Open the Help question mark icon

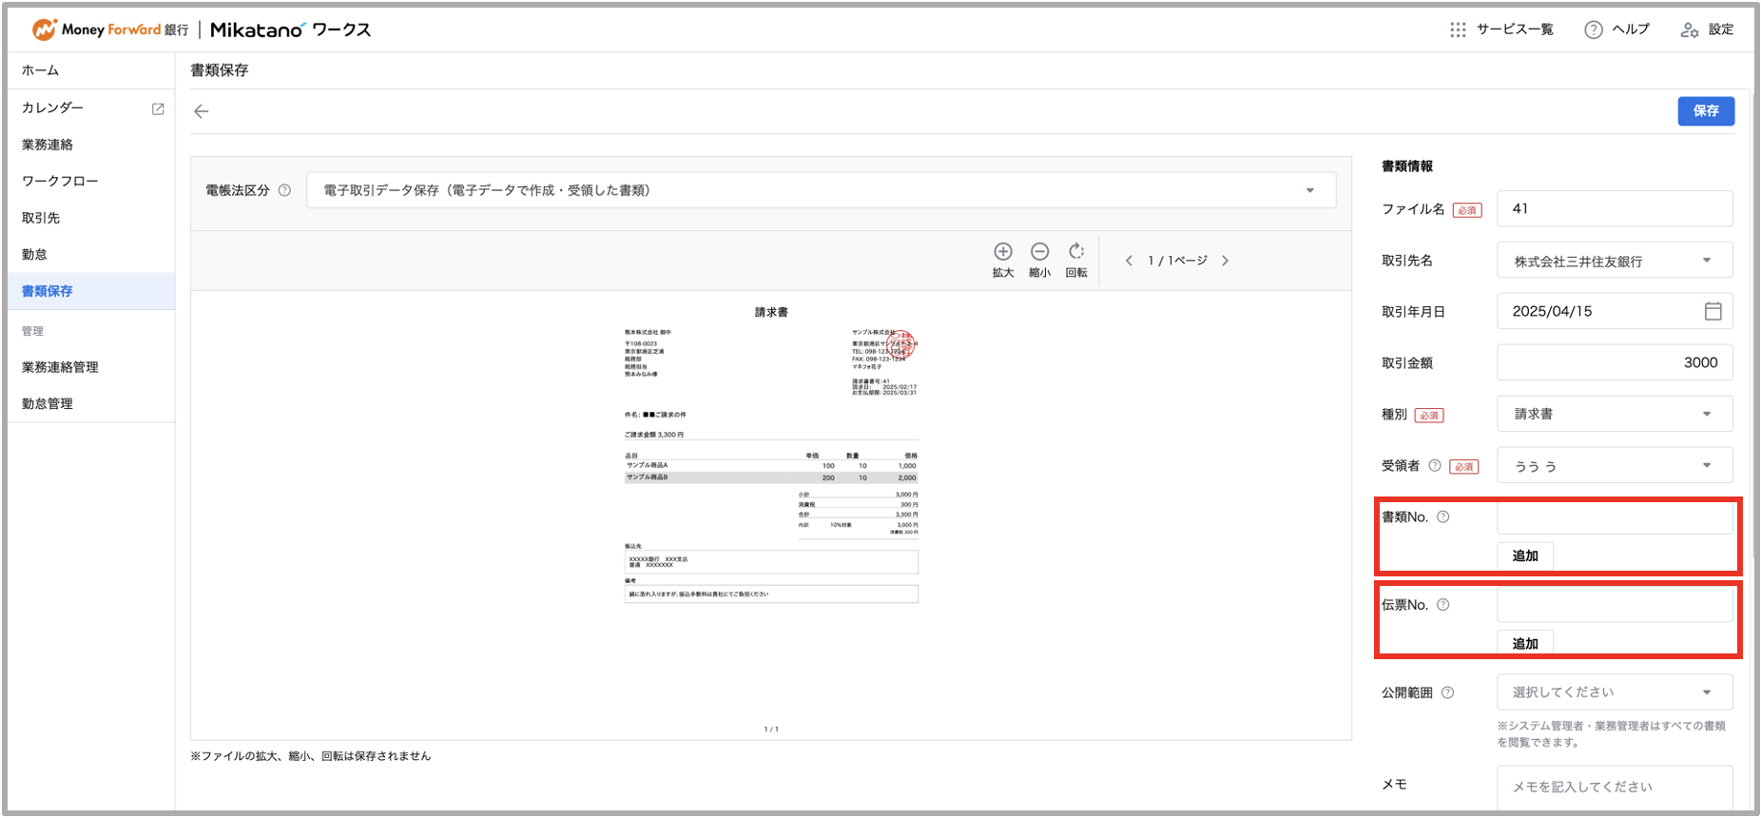1594,29
